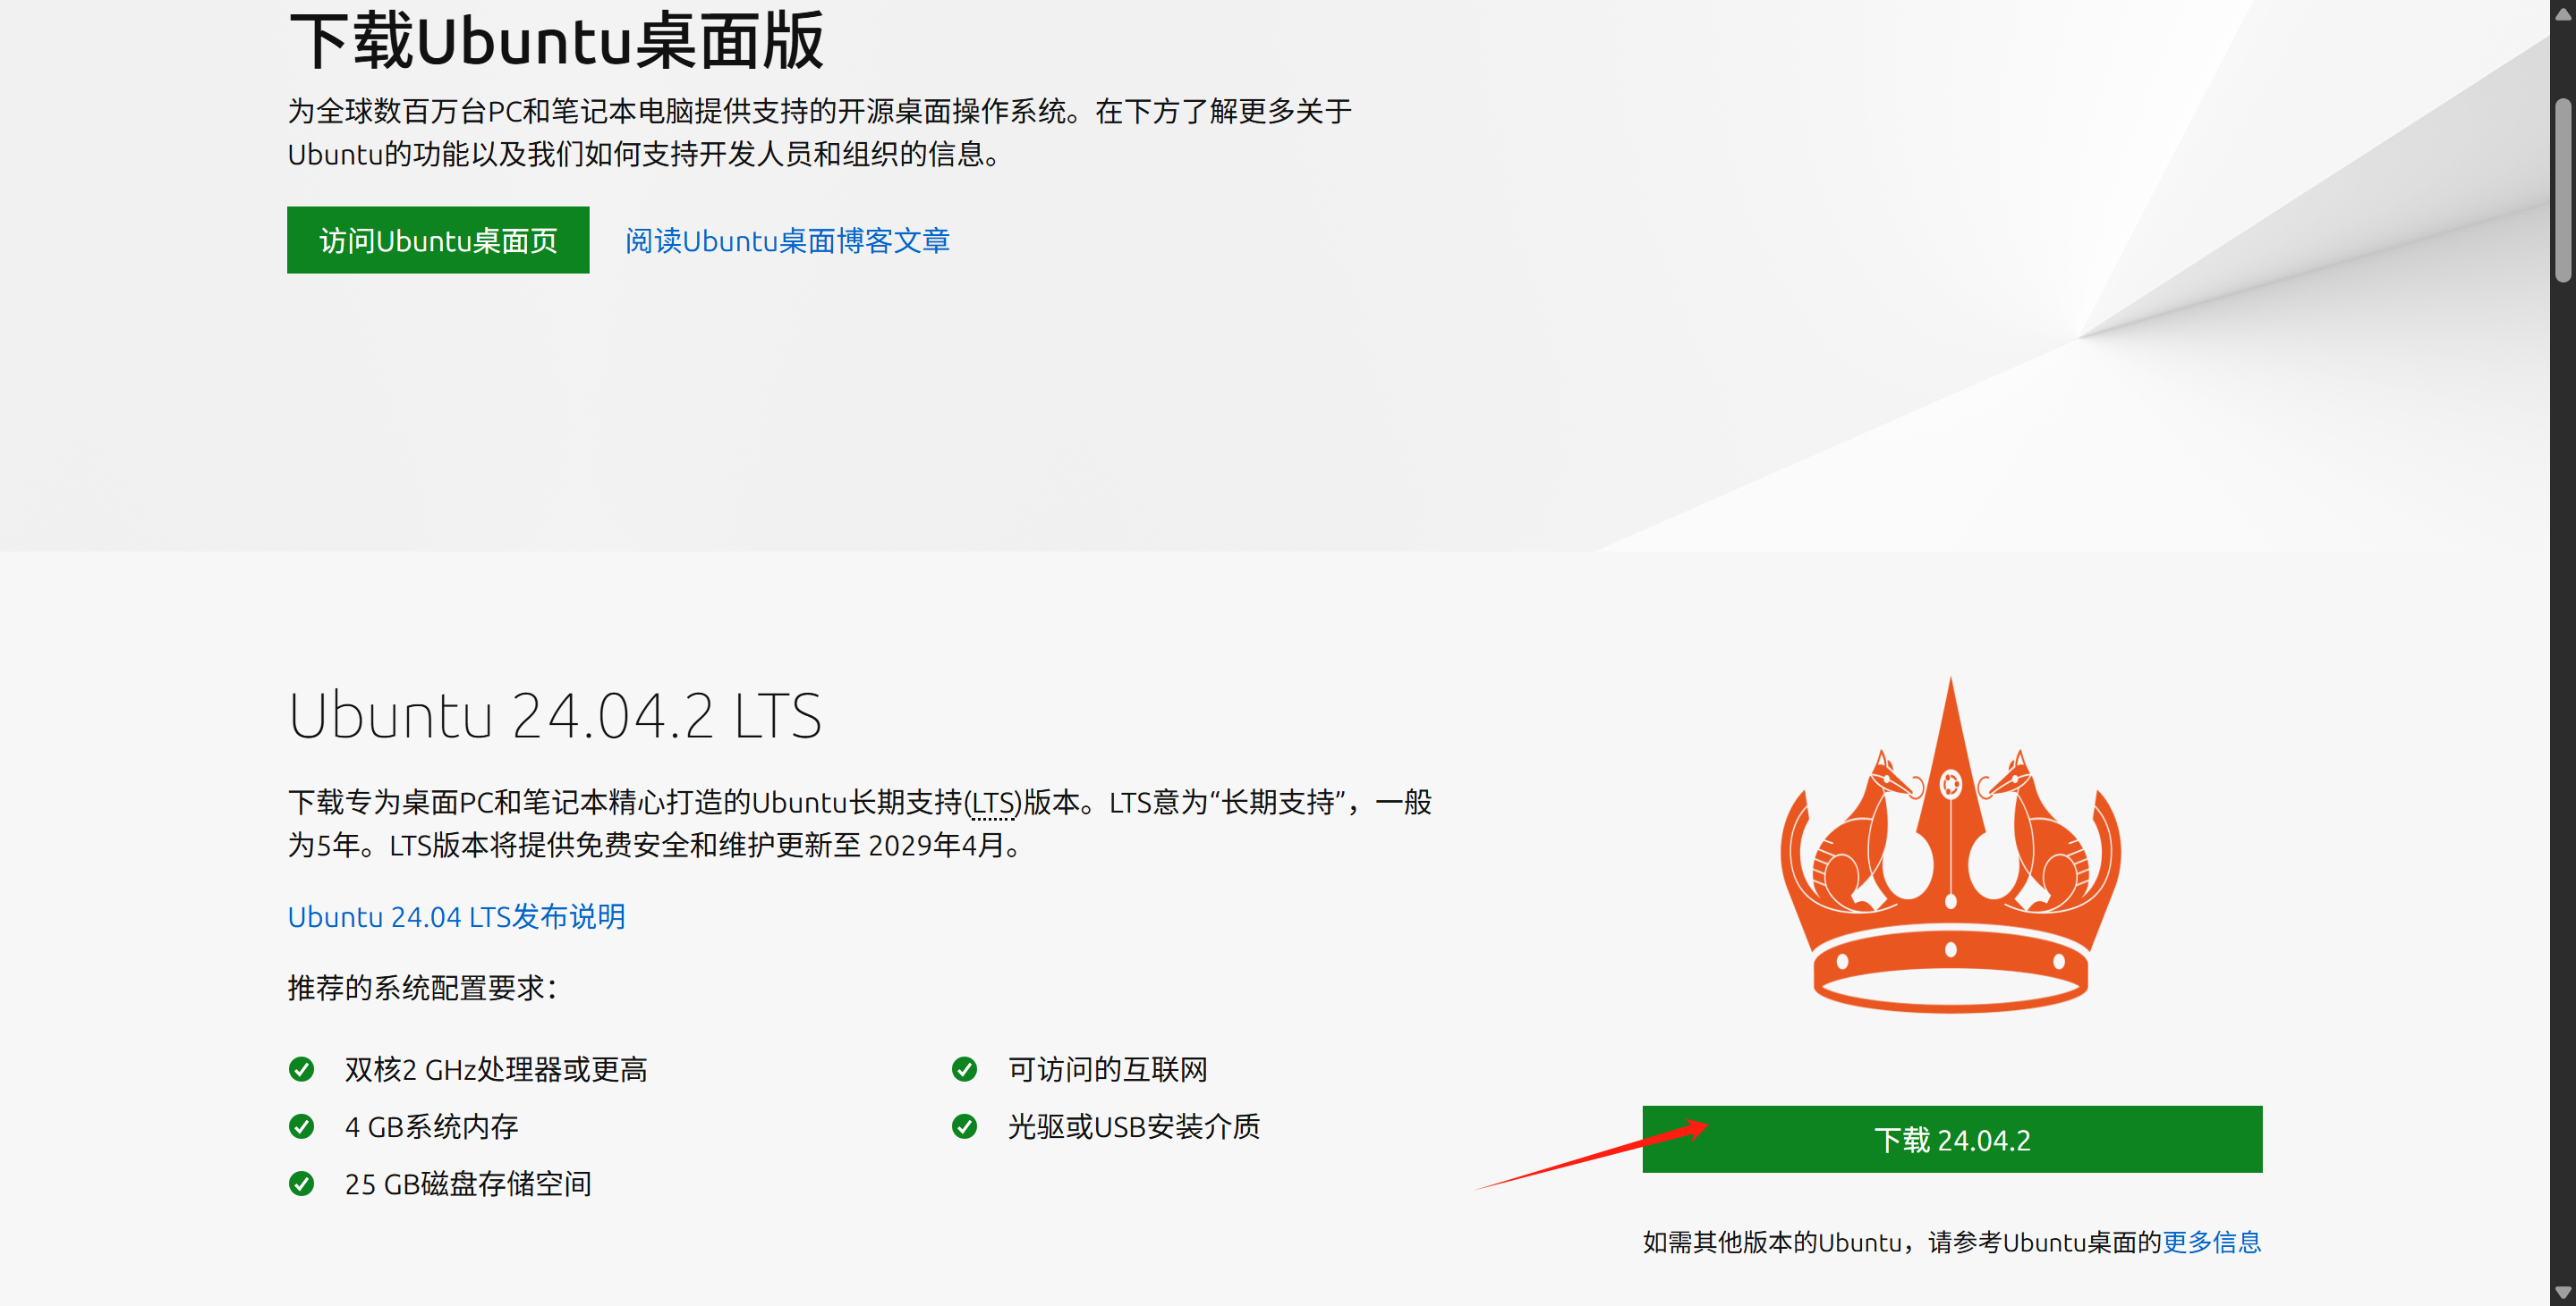Follow the 更多信息 link
The height and width of the screenshot is (1306, 2576).
pyautogui.click(x=2211, y=1242)
